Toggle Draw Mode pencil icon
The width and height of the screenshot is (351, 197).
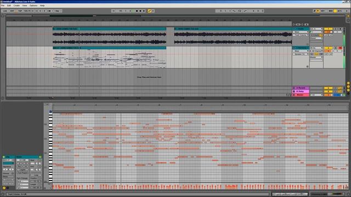pos(314,11)
